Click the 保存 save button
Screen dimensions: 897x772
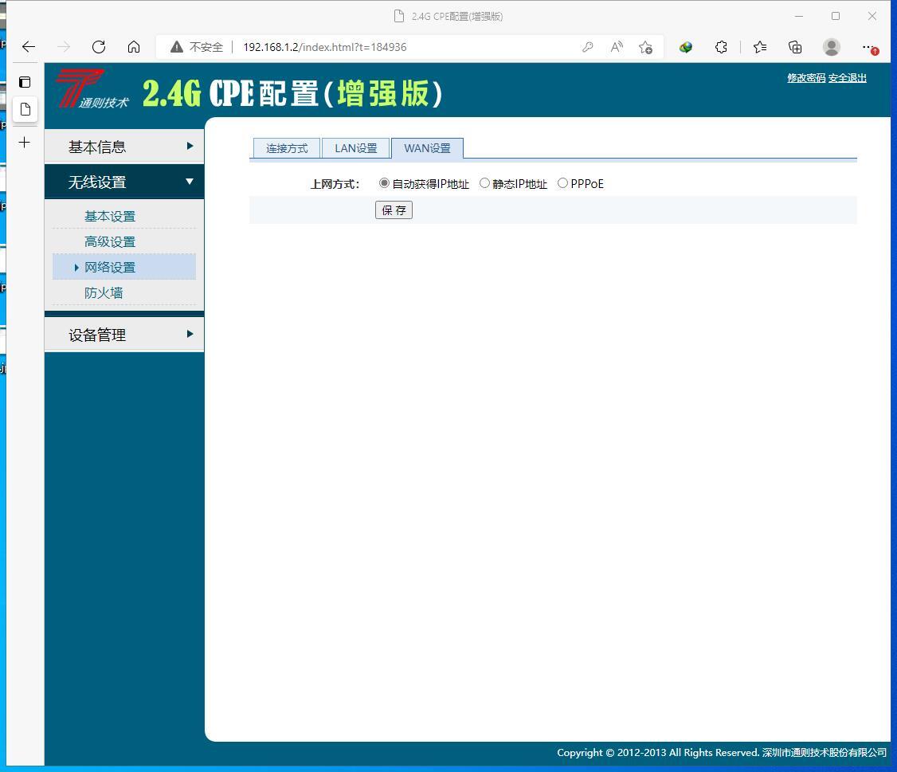coord(394,210)
